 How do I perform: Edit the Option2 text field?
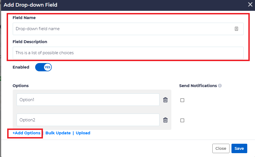pos(88,120)
